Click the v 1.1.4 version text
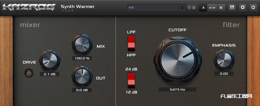Viewport: 260px width, 106px height. pos(67,10)
